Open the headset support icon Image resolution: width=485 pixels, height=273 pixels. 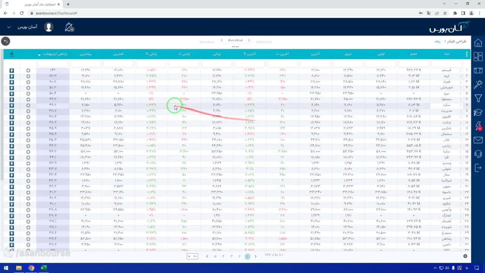pos(478,154)
